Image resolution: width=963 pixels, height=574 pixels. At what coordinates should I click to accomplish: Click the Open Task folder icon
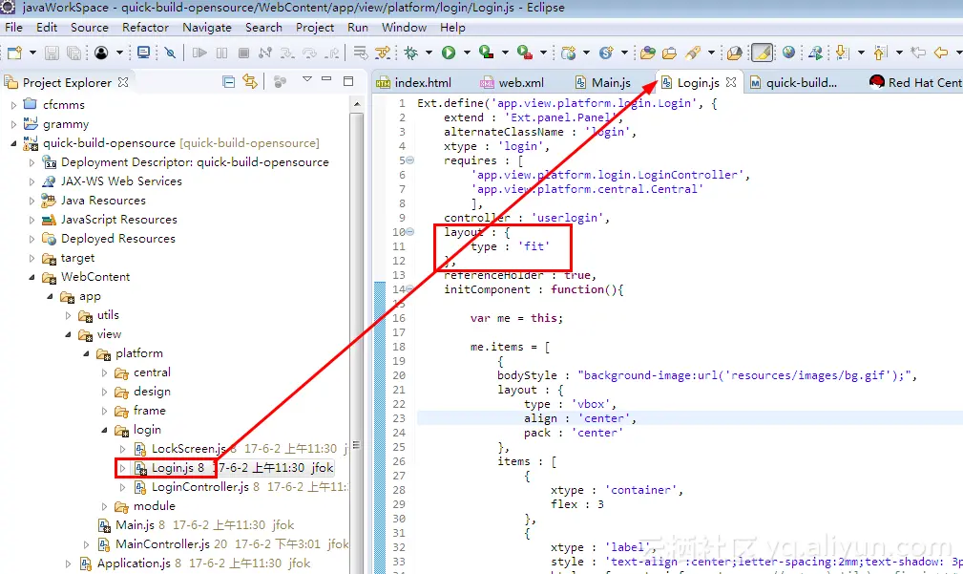(669, 53)
